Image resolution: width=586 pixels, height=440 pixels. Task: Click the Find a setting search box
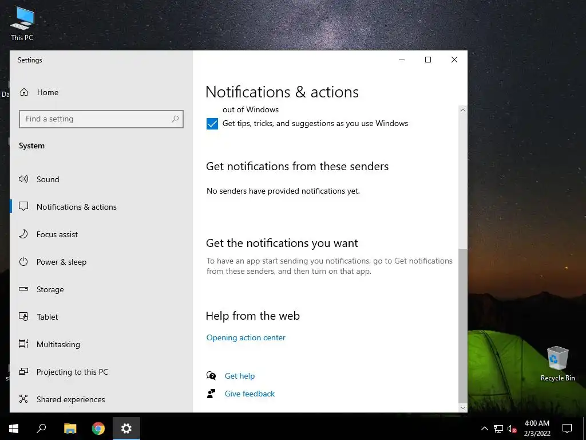[x=101, y=119]
